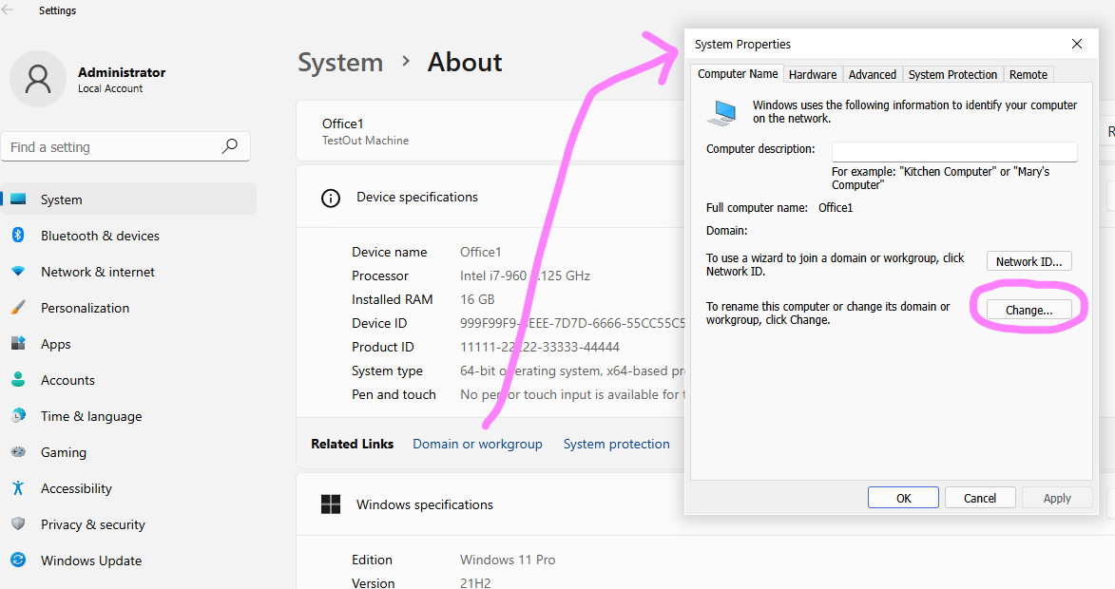Open System category in Settings sidebar
The height and width of the screenshot is (589, 1115).
tap(128, 199)
